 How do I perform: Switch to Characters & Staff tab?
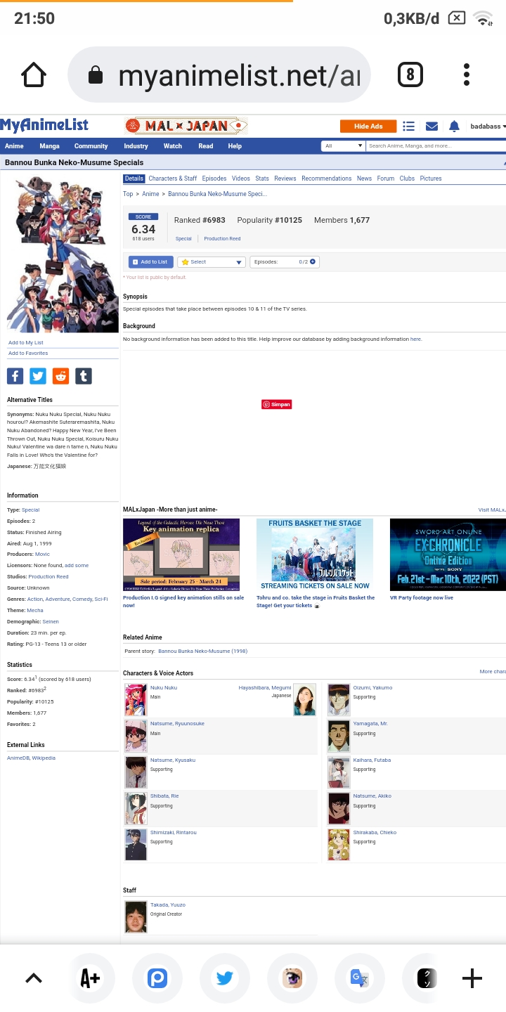(173, 179)
